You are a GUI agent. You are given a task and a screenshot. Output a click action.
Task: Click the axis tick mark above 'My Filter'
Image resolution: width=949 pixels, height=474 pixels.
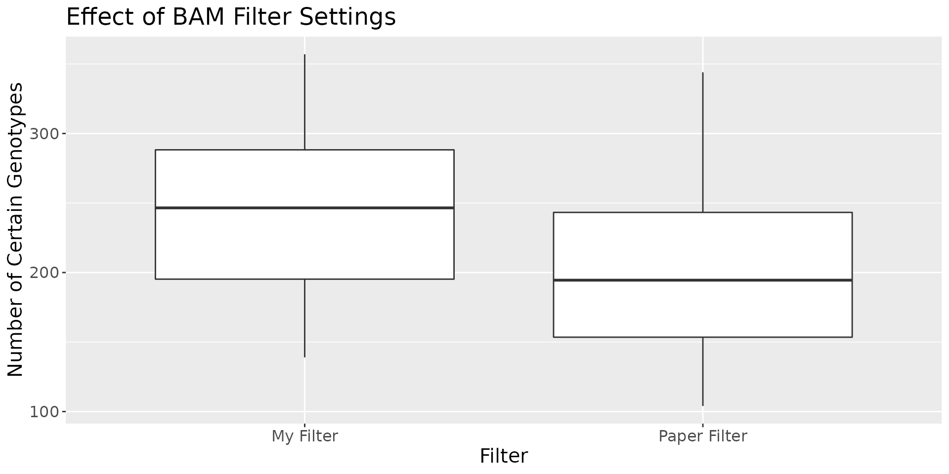304,426
